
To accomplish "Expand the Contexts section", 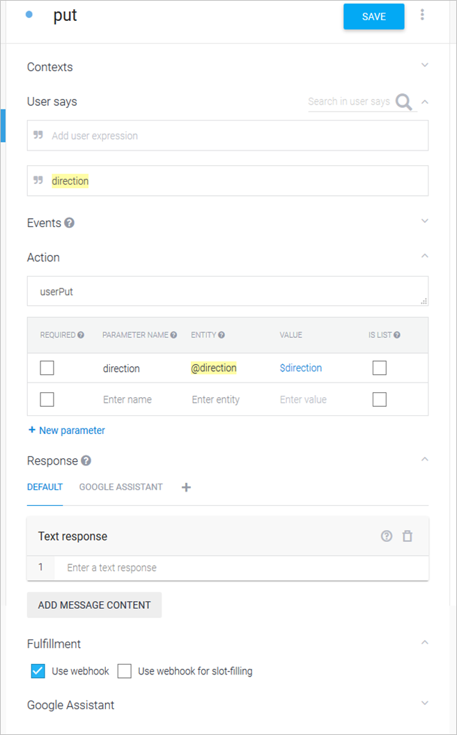I will (425, 65).
